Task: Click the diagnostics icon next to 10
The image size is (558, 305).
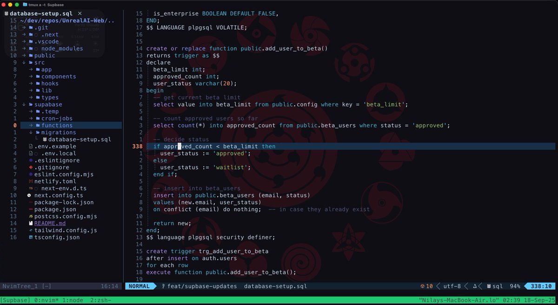Action: [422, 286]
